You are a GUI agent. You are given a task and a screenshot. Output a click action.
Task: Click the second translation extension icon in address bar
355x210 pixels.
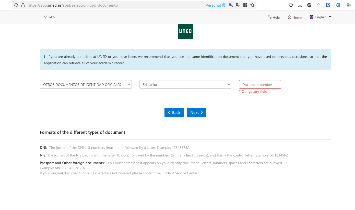(x=238, y=5)
